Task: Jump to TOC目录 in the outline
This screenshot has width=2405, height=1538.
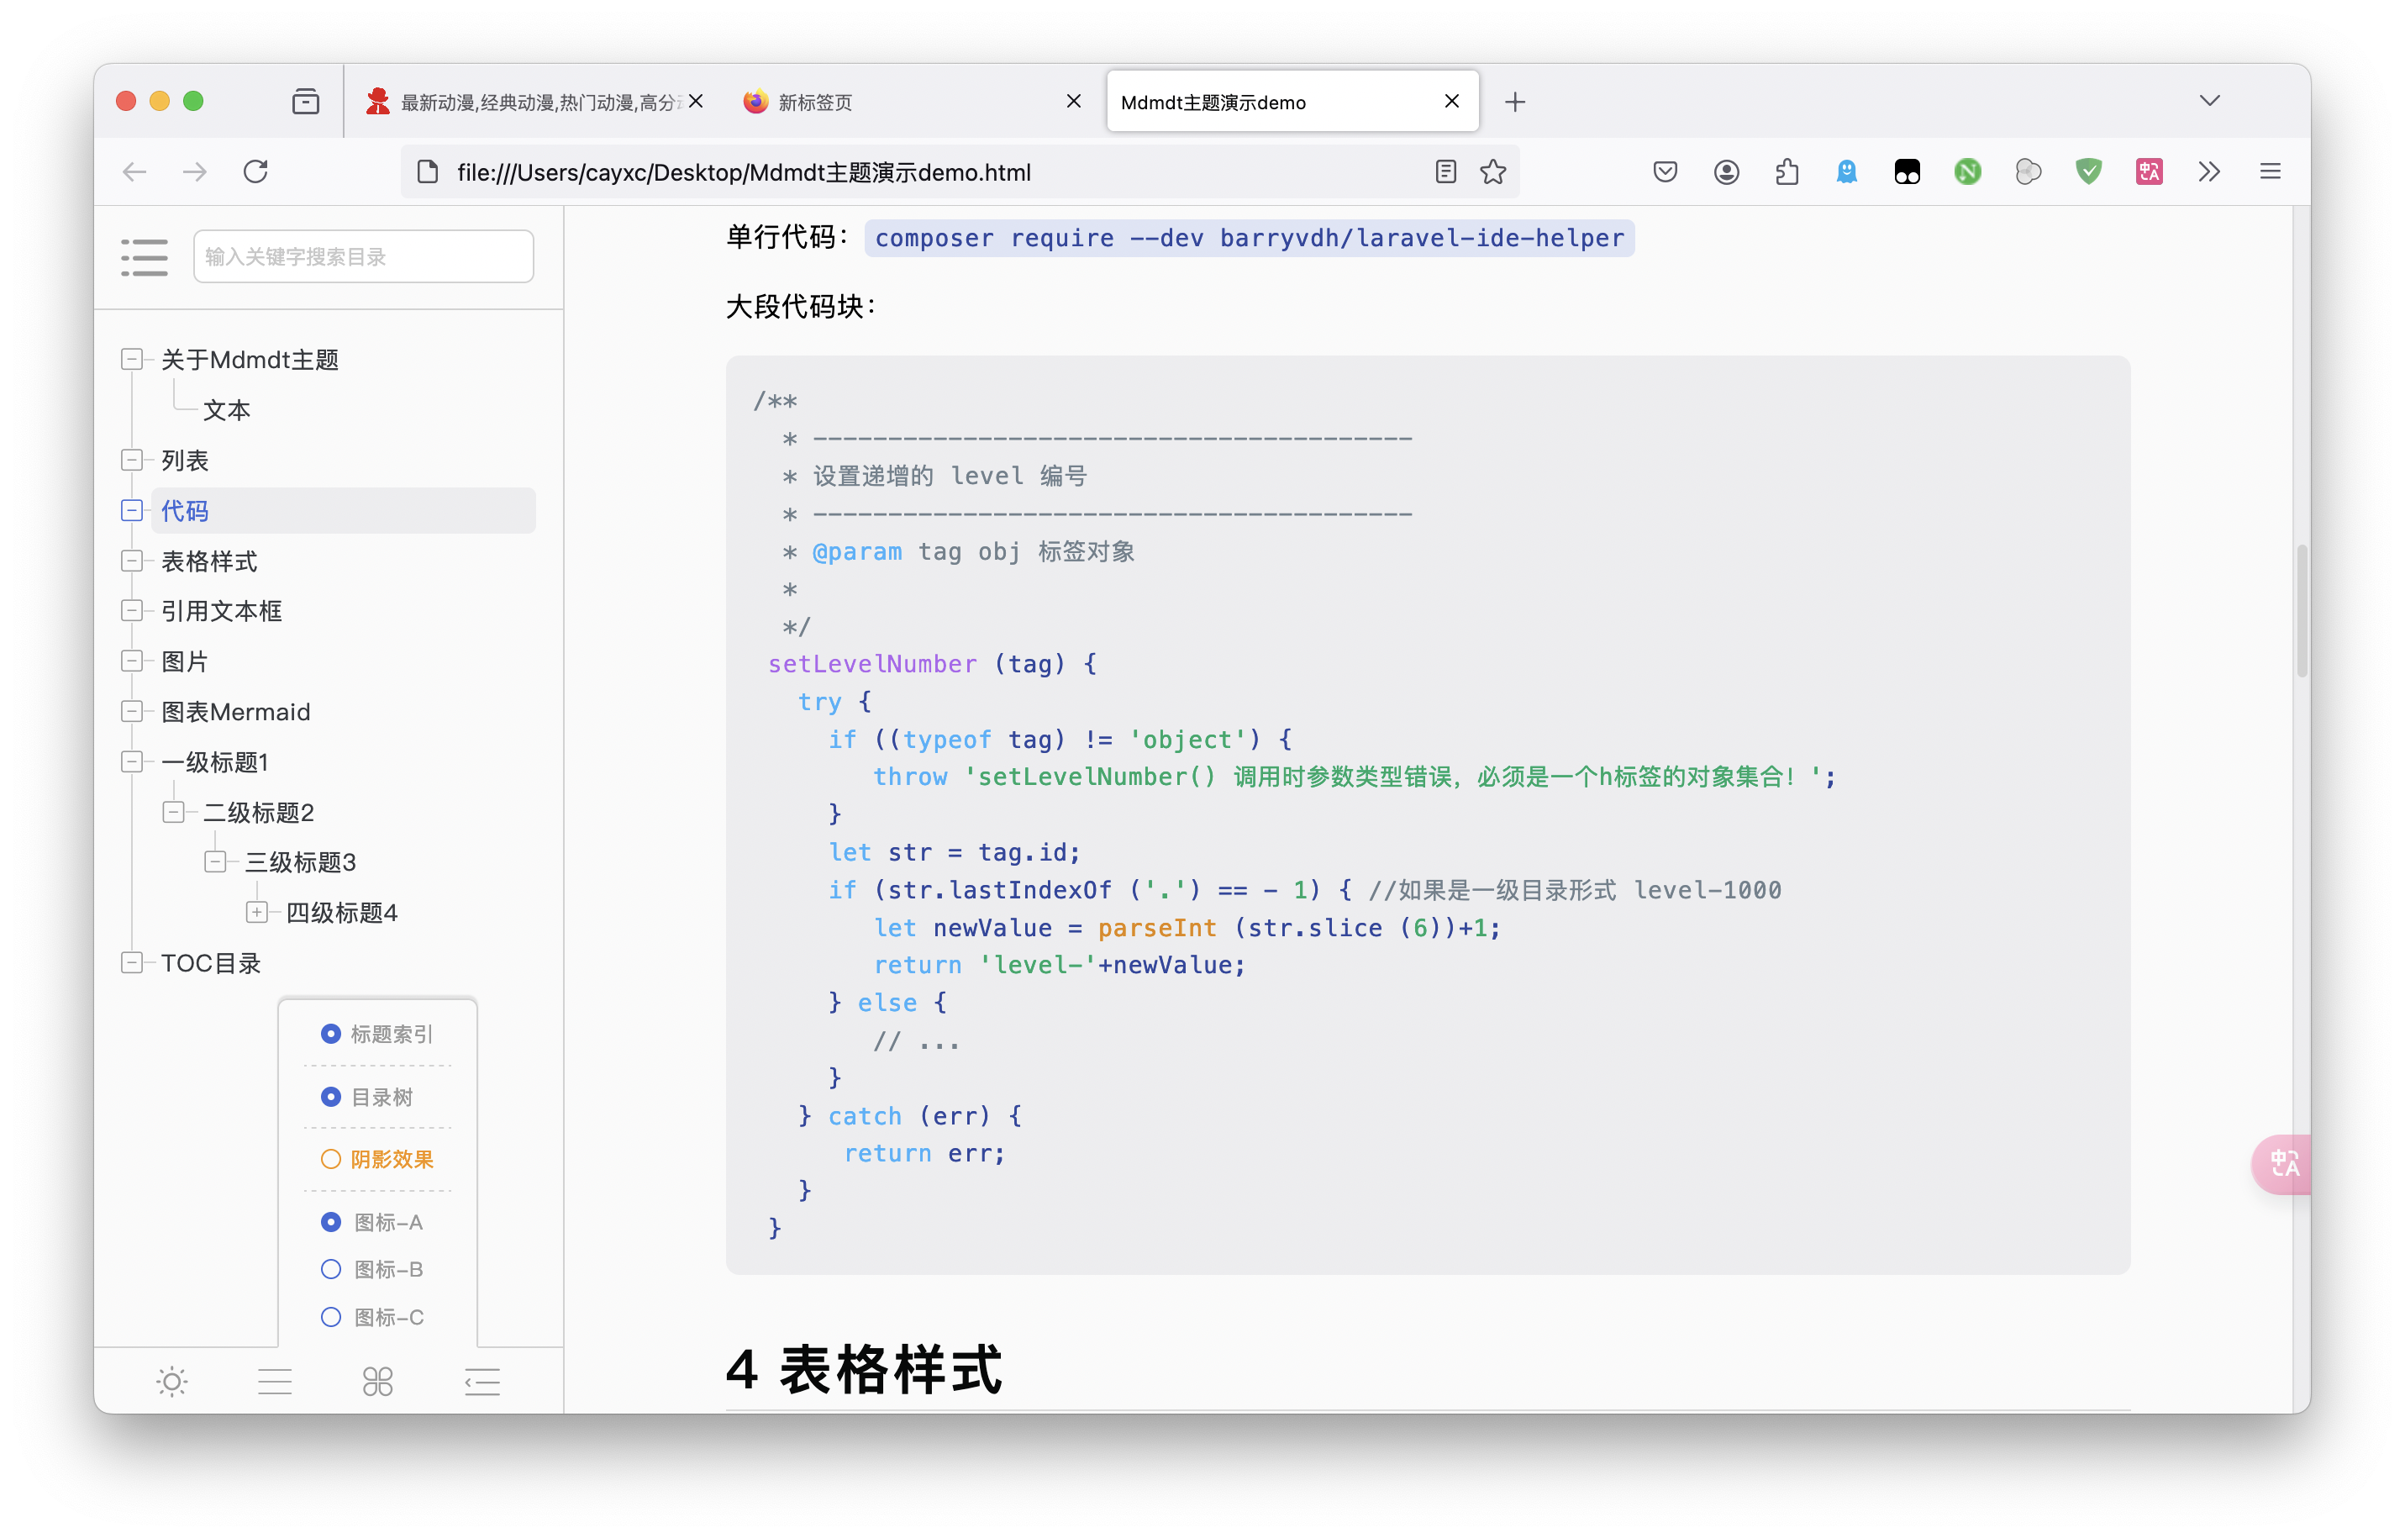Action: (x=211, y=963)
